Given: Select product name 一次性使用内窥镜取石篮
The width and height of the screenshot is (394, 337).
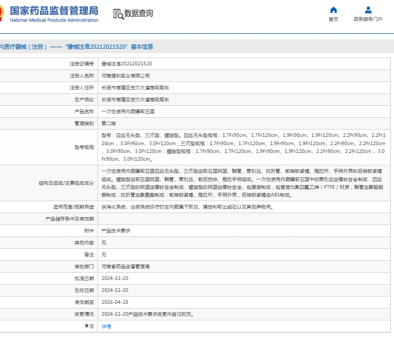Looking at the screenshot, I should point(128,111).
